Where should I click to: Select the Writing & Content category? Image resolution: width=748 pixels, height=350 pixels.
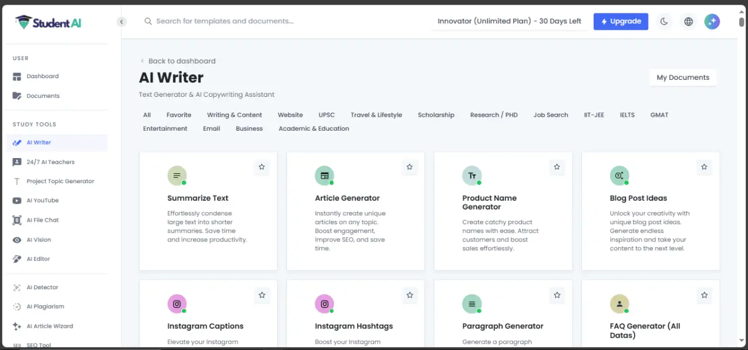pyautogui.click(x=234, y=115)
